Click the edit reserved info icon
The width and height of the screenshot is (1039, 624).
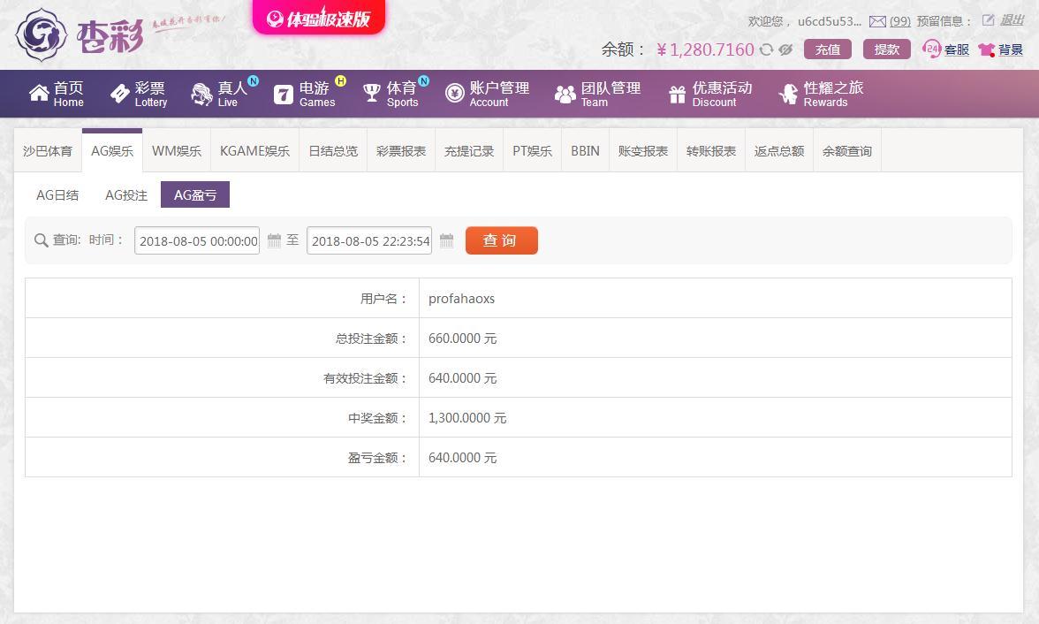point(988,20)
